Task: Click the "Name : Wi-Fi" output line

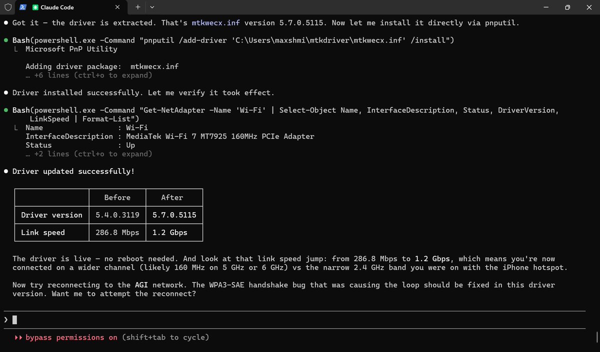Action: pyautogui.click(x=87, y=127)
